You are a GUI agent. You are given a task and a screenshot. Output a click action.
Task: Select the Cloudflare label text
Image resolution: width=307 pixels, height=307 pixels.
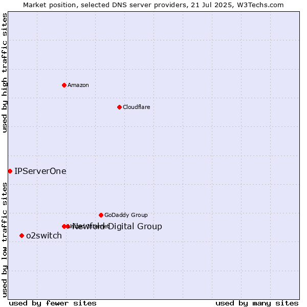click(137, 107)
